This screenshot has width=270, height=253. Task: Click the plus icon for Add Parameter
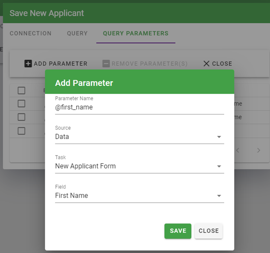28,64
